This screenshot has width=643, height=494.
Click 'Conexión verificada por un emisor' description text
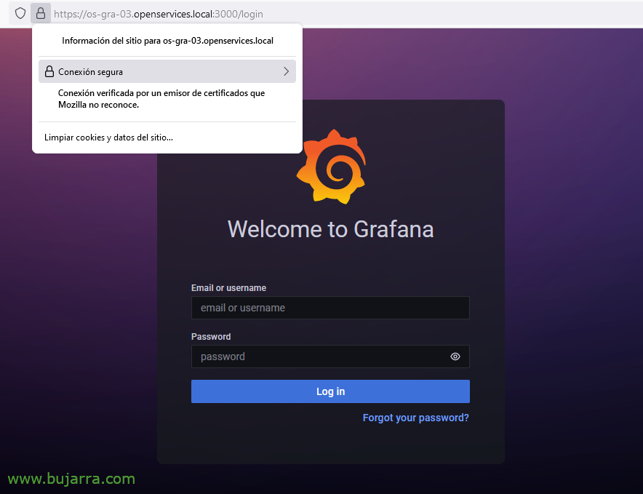161,99
